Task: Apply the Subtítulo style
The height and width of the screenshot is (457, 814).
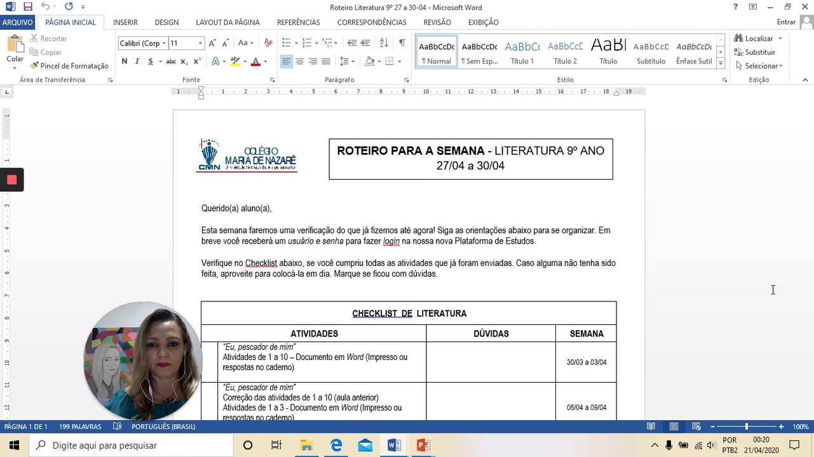Action: (651, 52)
